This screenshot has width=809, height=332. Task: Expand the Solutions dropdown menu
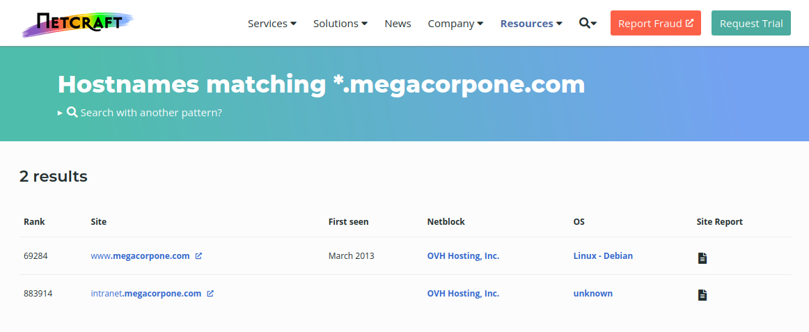(340, 24)
